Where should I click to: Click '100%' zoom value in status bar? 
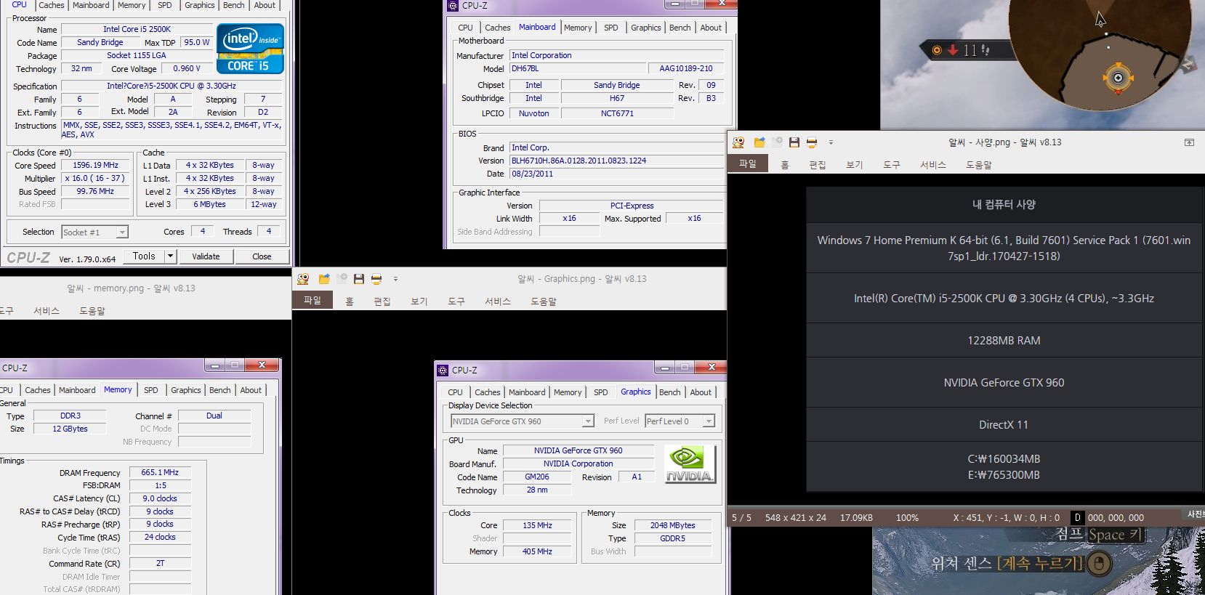[x=907, y=518]
